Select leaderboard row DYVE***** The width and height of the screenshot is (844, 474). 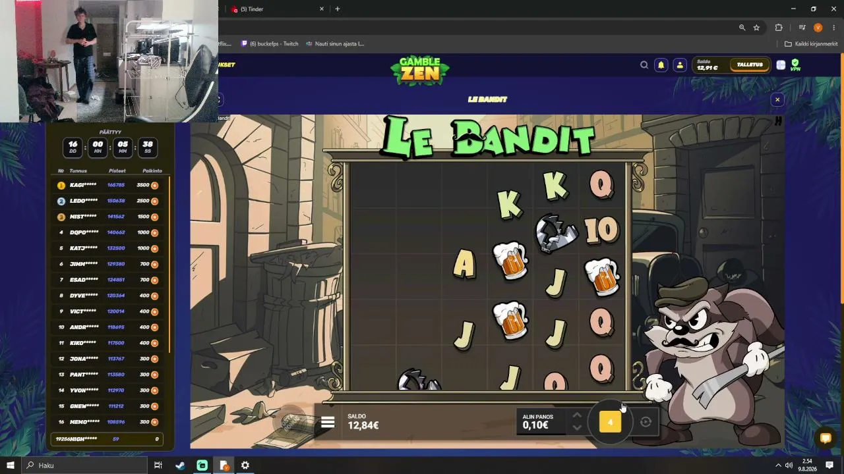108,296
